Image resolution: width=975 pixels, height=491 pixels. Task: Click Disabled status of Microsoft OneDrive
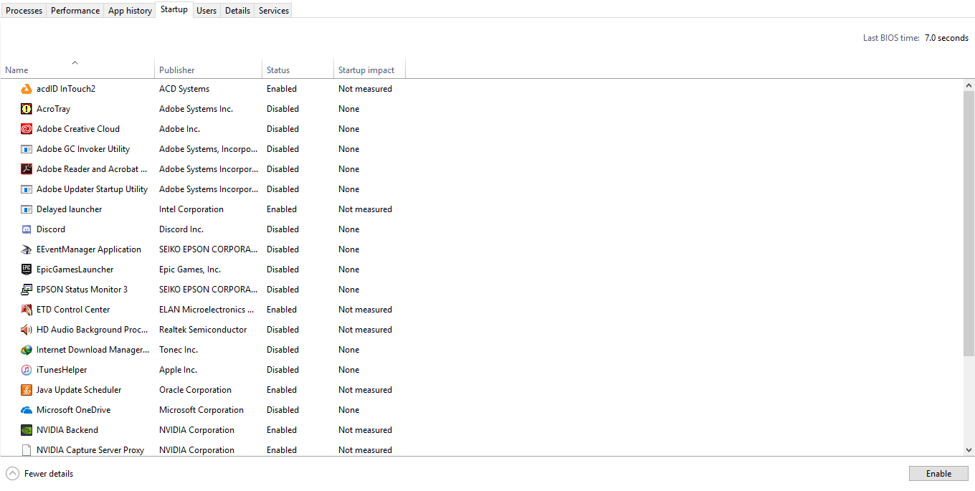pos(282,410)
